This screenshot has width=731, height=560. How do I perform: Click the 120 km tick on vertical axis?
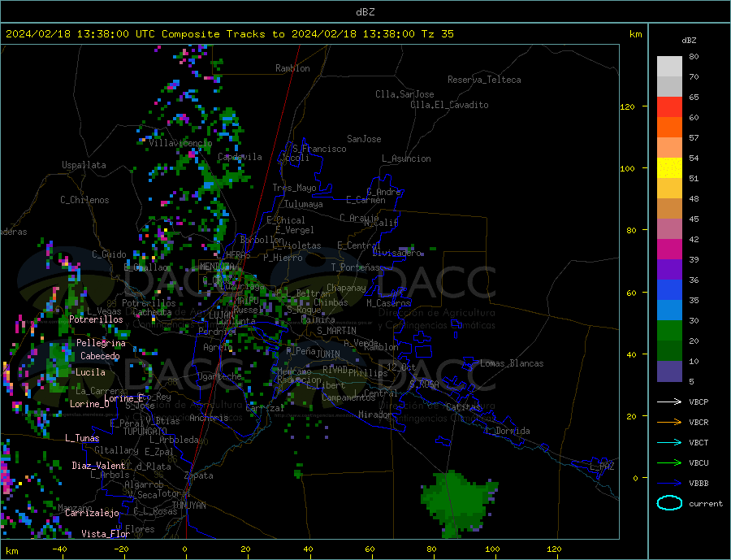pos(628,106)
